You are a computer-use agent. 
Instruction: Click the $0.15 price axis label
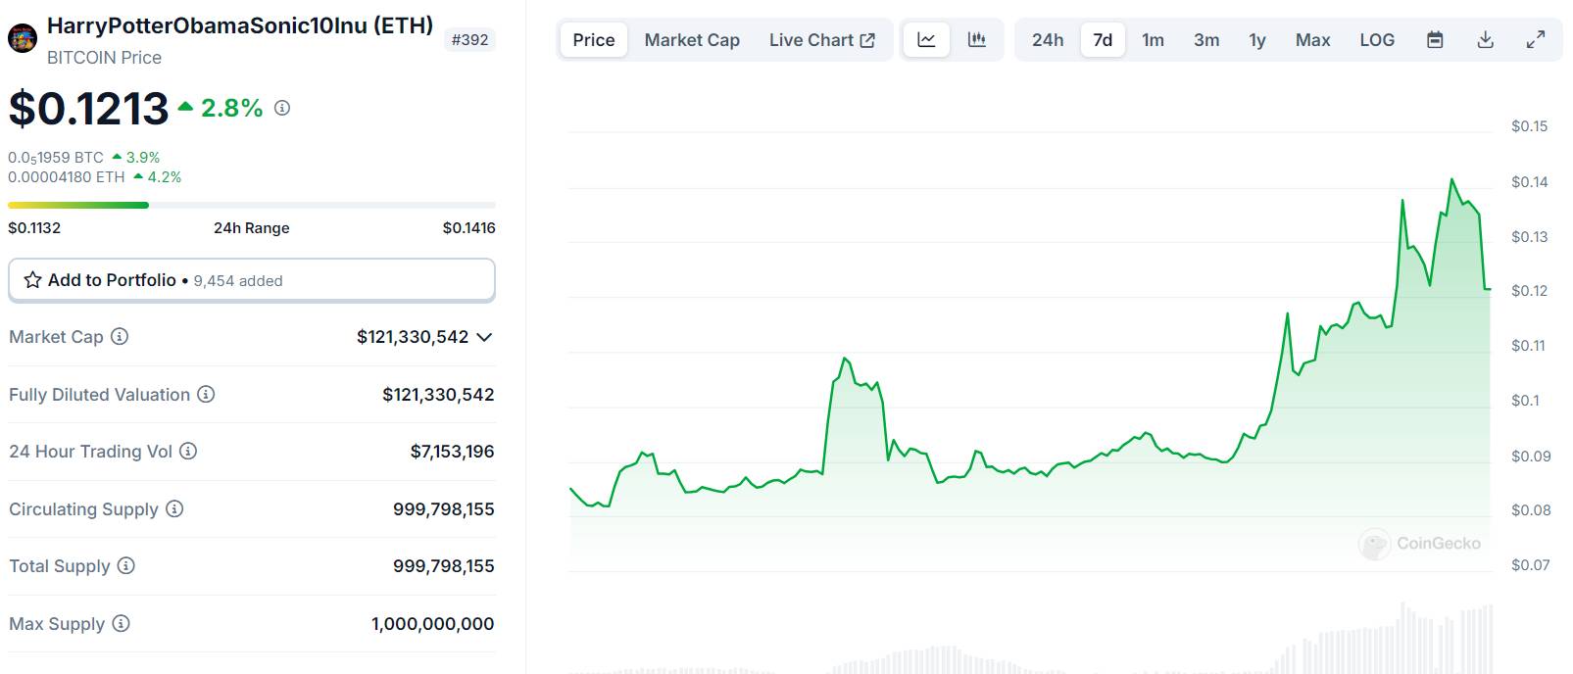coord(1530,126)
